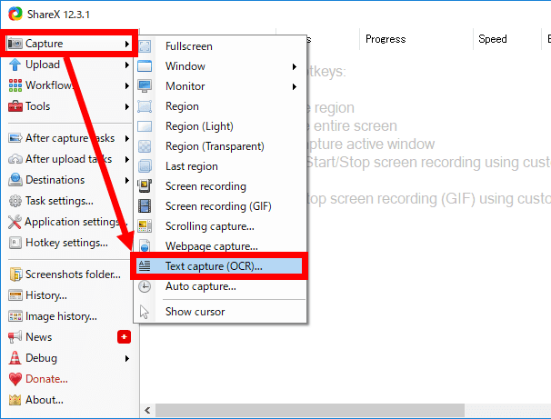Screen dimensions: 551x419
Task: Open Hotkey settings... in sidebar
Action: [x=66, y=243]
